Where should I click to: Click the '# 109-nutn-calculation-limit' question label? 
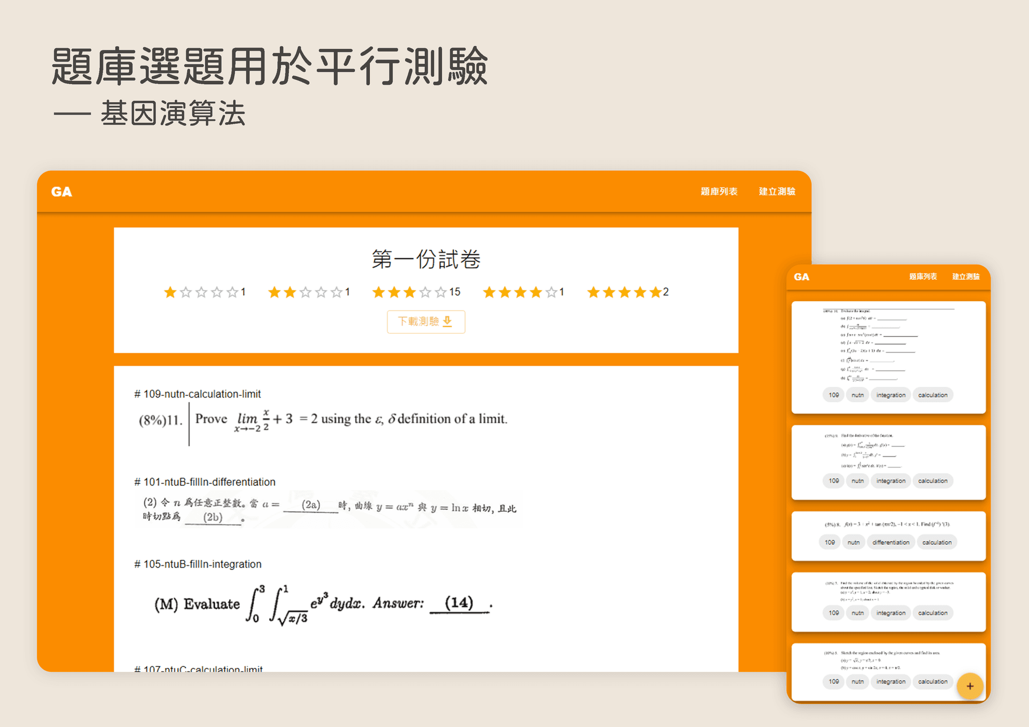[x=198, y=394]
